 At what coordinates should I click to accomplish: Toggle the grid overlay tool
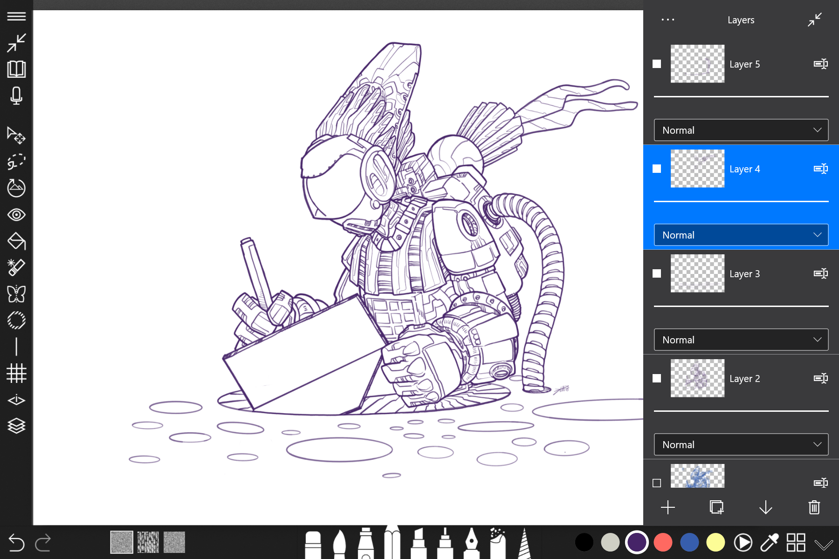tap(16, 373)
